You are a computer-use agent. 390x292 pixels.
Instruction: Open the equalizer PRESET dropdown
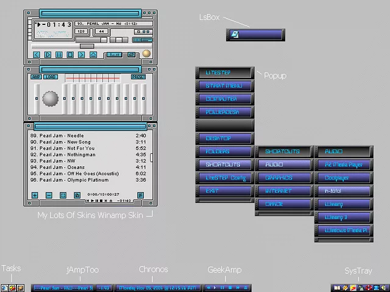(x=138, y=77)
